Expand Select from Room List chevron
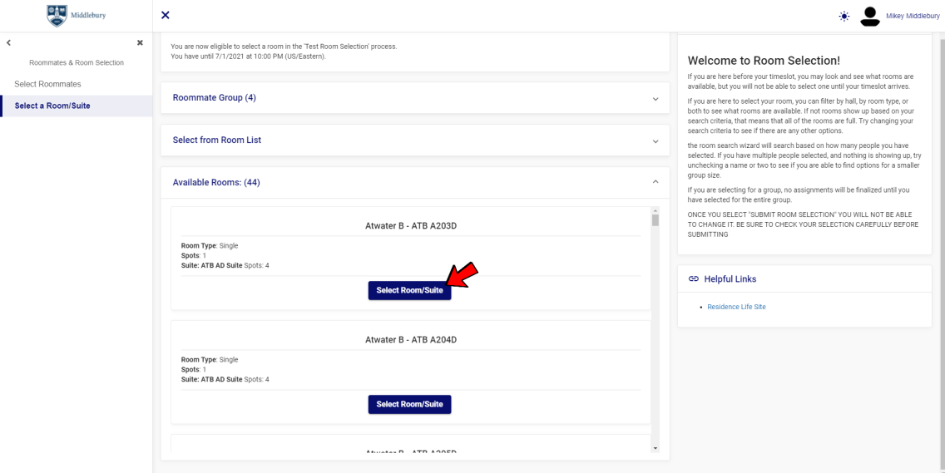Image resolution: width=945 pixels, height=473 pixels. click(x=656, y=140)
